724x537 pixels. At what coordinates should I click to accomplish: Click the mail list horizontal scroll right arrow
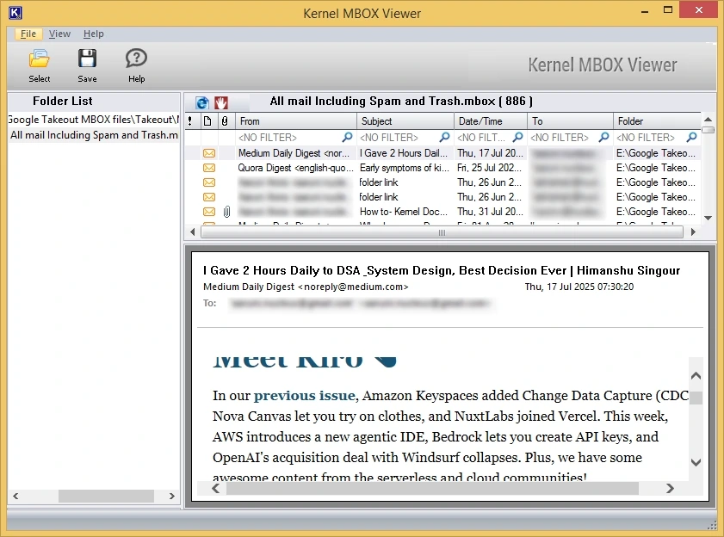point(693,232)
